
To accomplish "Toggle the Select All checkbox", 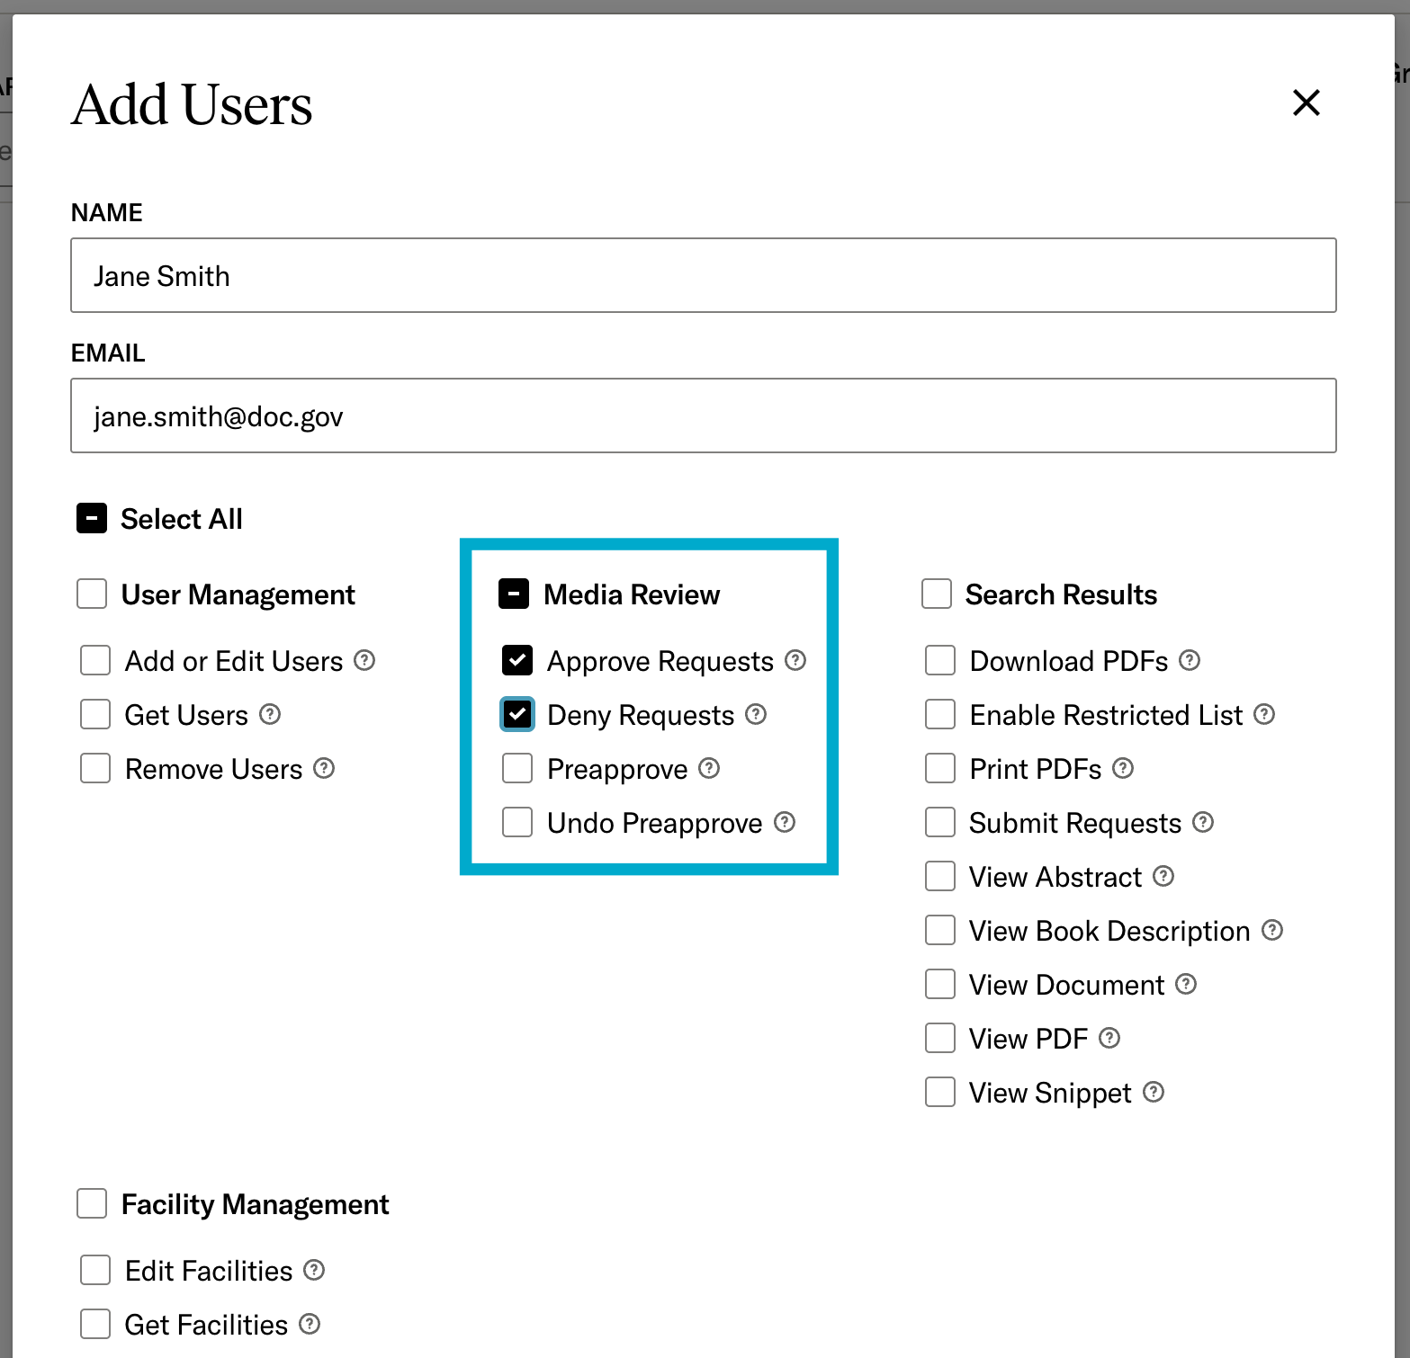I will click(91, 518).
